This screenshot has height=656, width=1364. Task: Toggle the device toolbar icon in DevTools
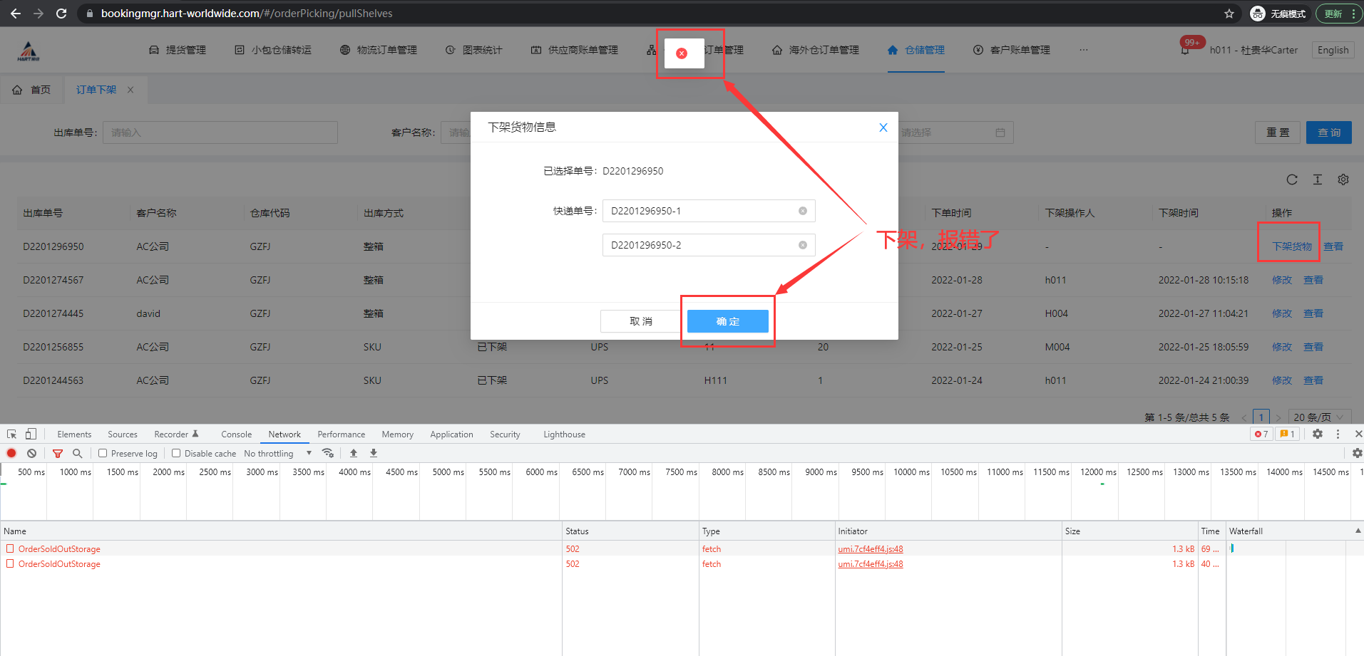(x=31, y=434)
